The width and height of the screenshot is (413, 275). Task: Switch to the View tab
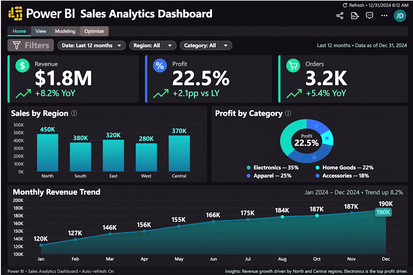pos(41,31)
